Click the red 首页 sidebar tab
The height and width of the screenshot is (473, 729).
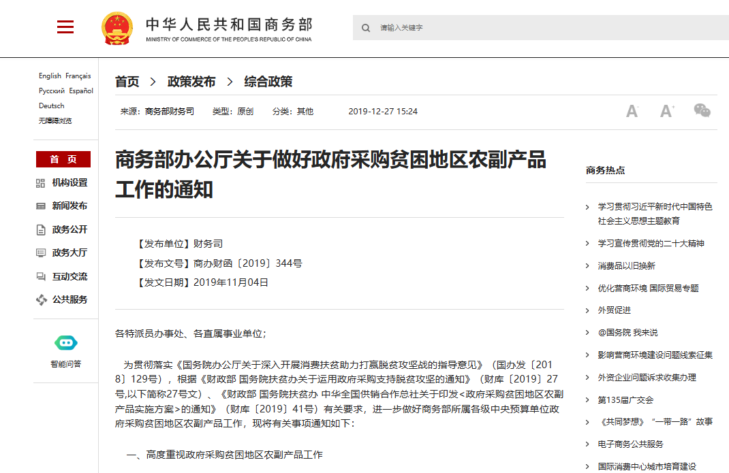[63, 159]
